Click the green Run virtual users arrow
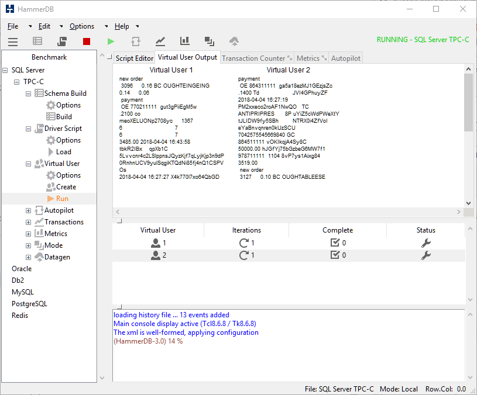Image resolution: width=477 pixels, height=395 pixels. (111, 41)
